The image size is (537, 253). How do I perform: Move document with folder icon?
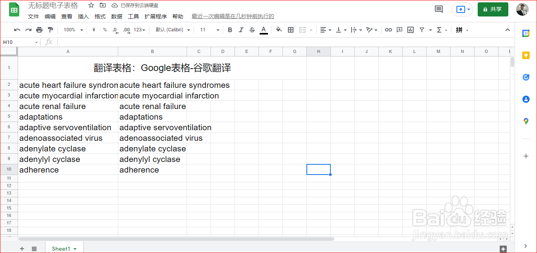click(103, 5)
